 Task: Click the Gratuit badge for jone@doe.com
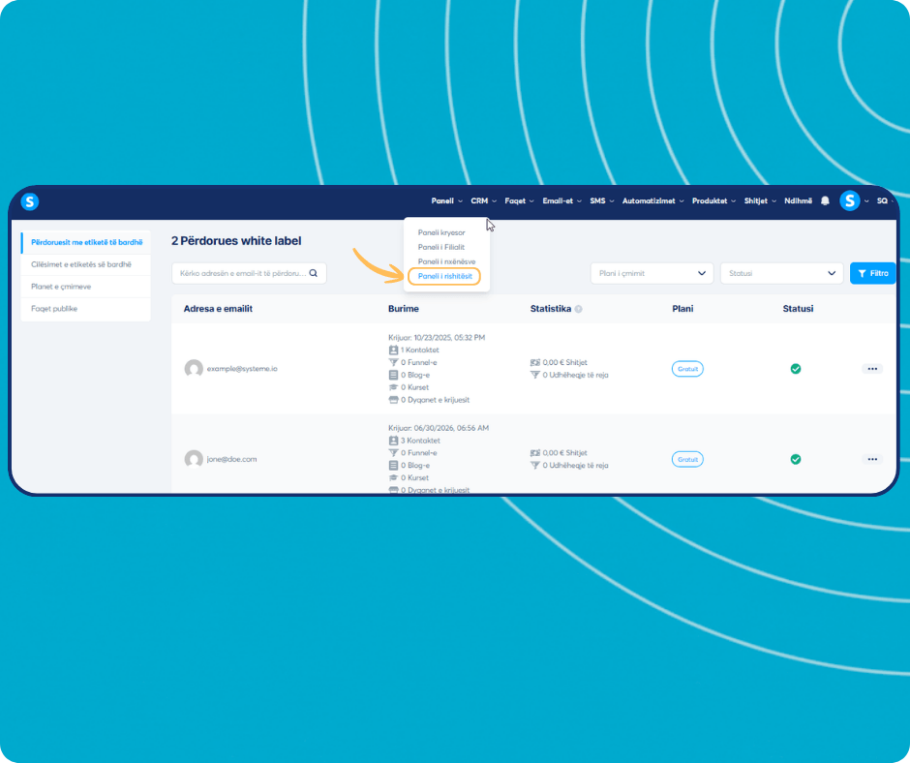687,459
